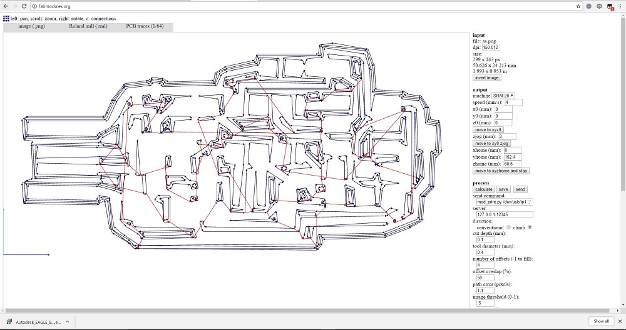The width and height of the screenshot is (626, 330).
Task: Click the move to xy0 zjog button
Action: click(491, 143)
